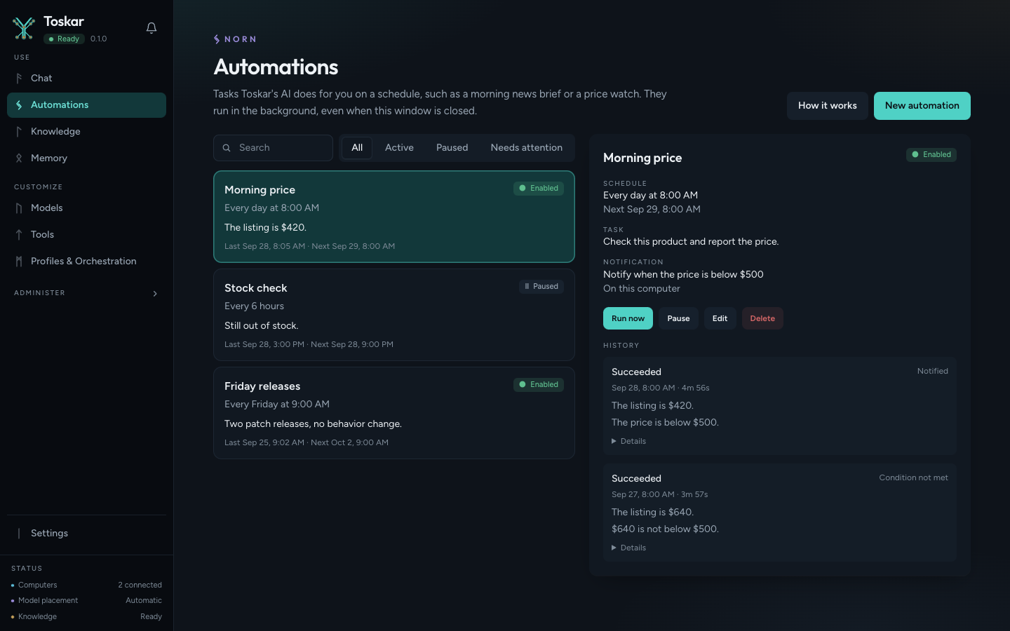Click the Knowledge Ready status row
This screenshot has width=1010, height=631.
[x=86, y=616]
